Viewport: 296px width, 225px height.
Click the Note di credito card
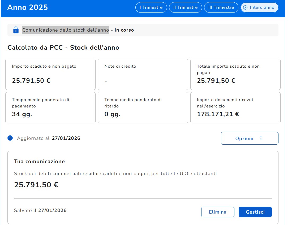(143, 74)
